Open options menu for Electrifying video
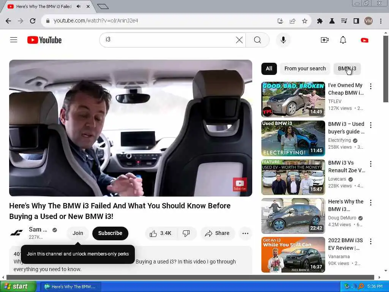 (x=371, y=125)
